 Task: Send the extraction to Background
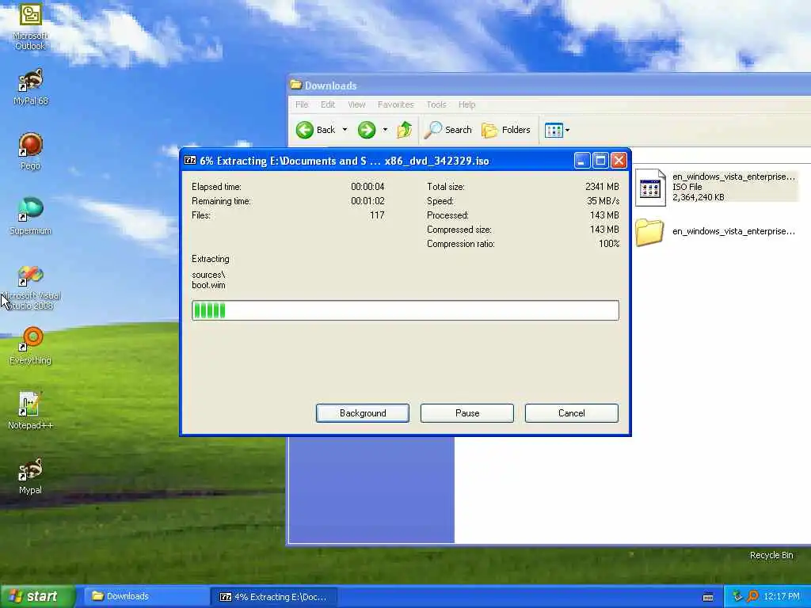pos(363,413)
